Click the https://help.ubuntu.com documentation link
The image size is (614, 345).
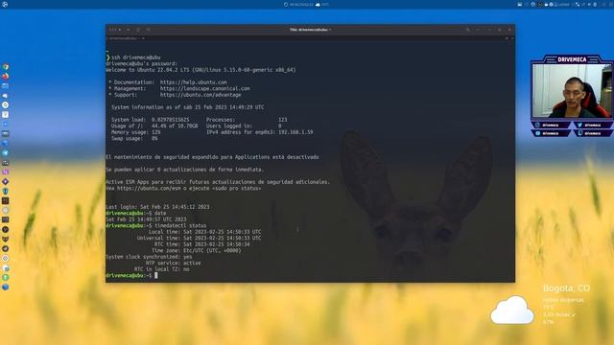[194, 82]
